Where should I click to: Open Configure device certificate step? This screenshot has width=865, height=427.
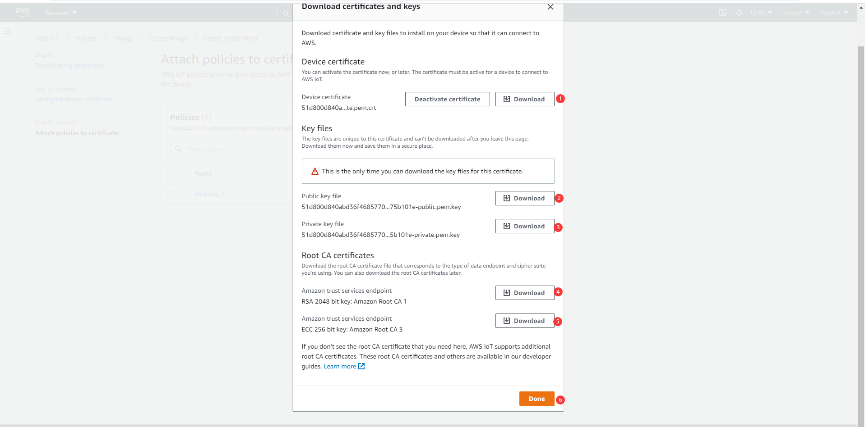(74, 99)
